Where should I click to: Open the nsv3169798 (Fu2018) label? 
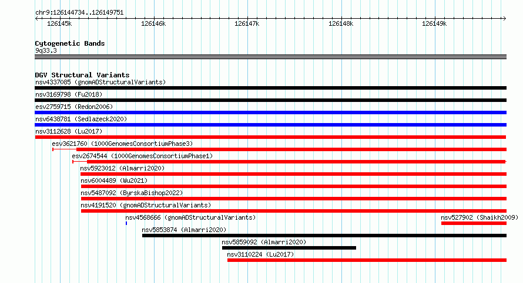tap(69, 94)
